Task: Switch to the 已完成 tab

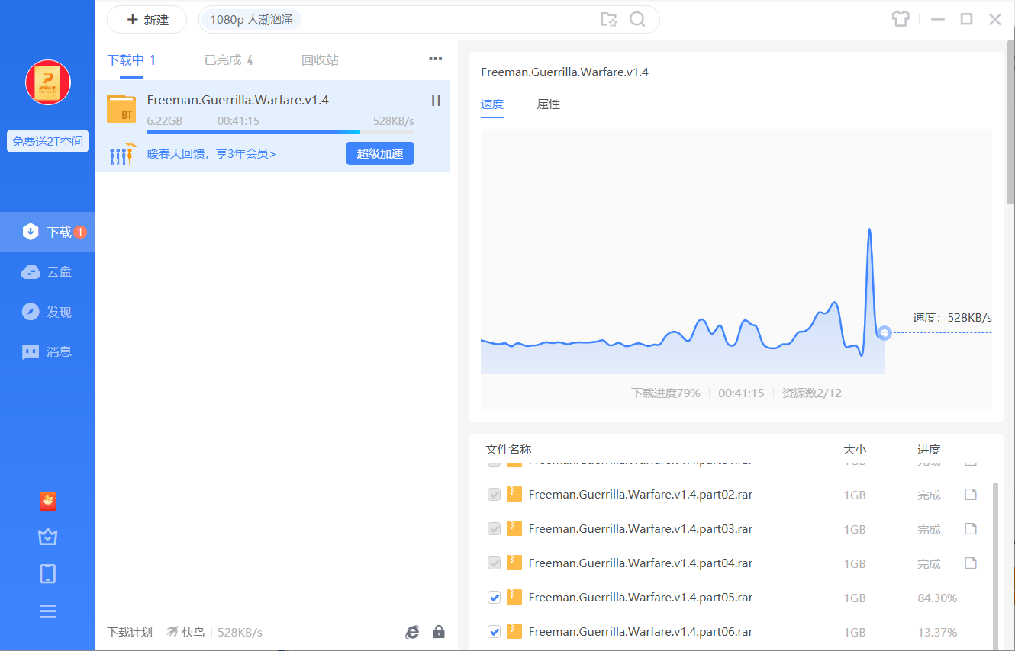Action: click(228, 59)
